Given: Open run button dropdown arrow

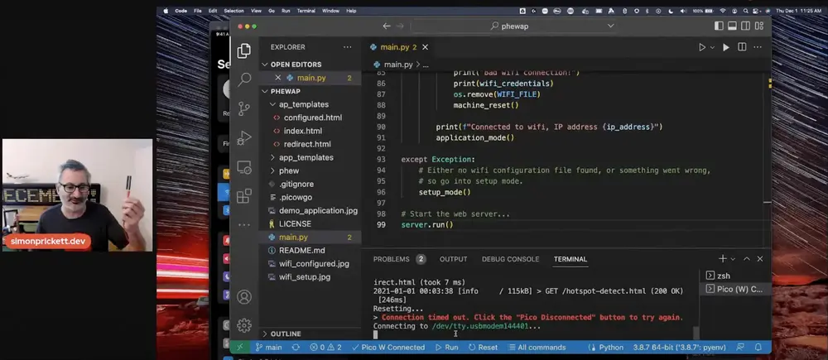Looking at the screenshot, I should 712,47.
